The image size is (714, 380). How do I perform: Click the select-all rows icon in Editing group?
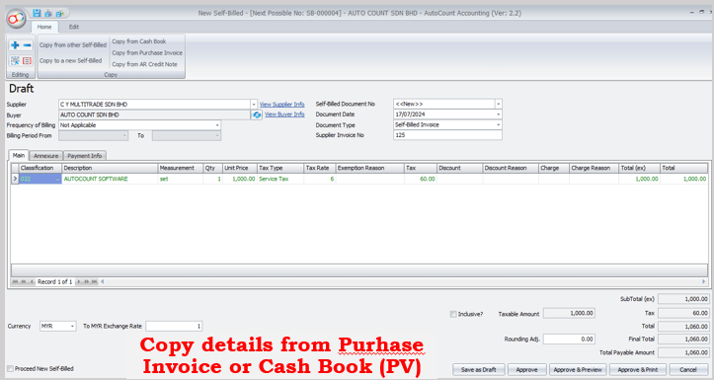tap(15, 60)
